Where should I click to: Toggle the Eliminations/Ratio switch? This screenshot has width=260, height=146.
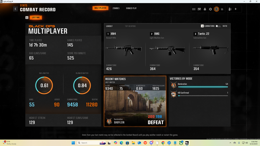(218, 26)
